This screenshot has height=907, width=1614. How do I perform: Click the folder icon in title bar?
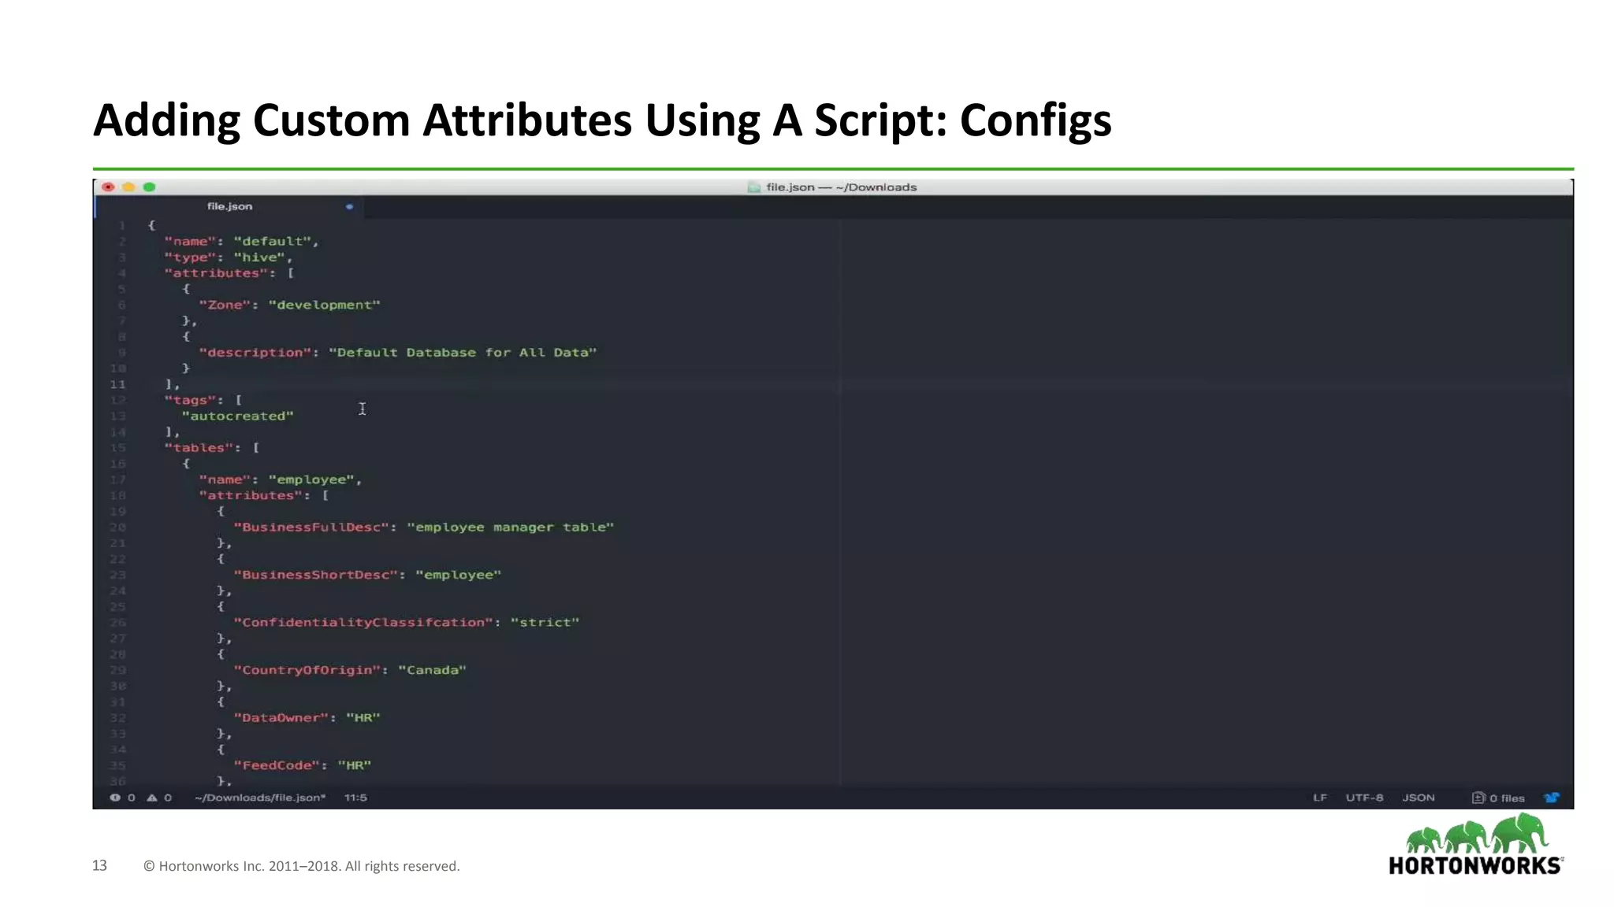pyautogui.click(x=754, y=187)
